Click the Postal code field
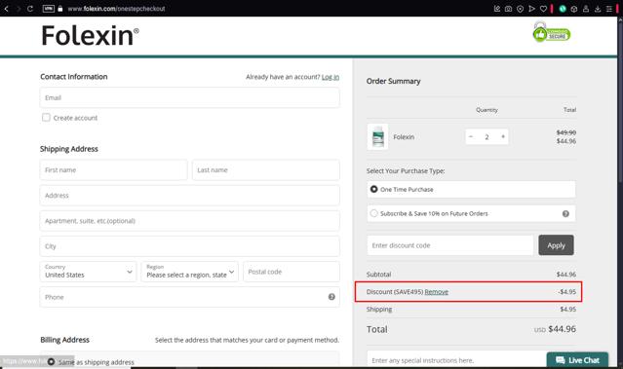This screenshot has width=623, height=369. [292, 272]
